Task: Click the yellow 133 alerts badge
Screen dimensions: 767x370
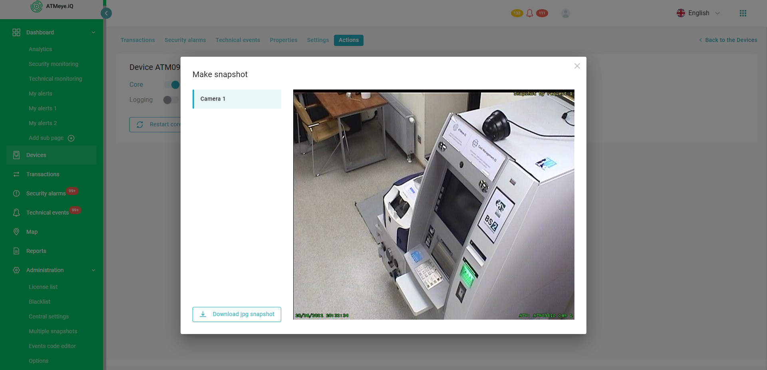Action: 517,13
